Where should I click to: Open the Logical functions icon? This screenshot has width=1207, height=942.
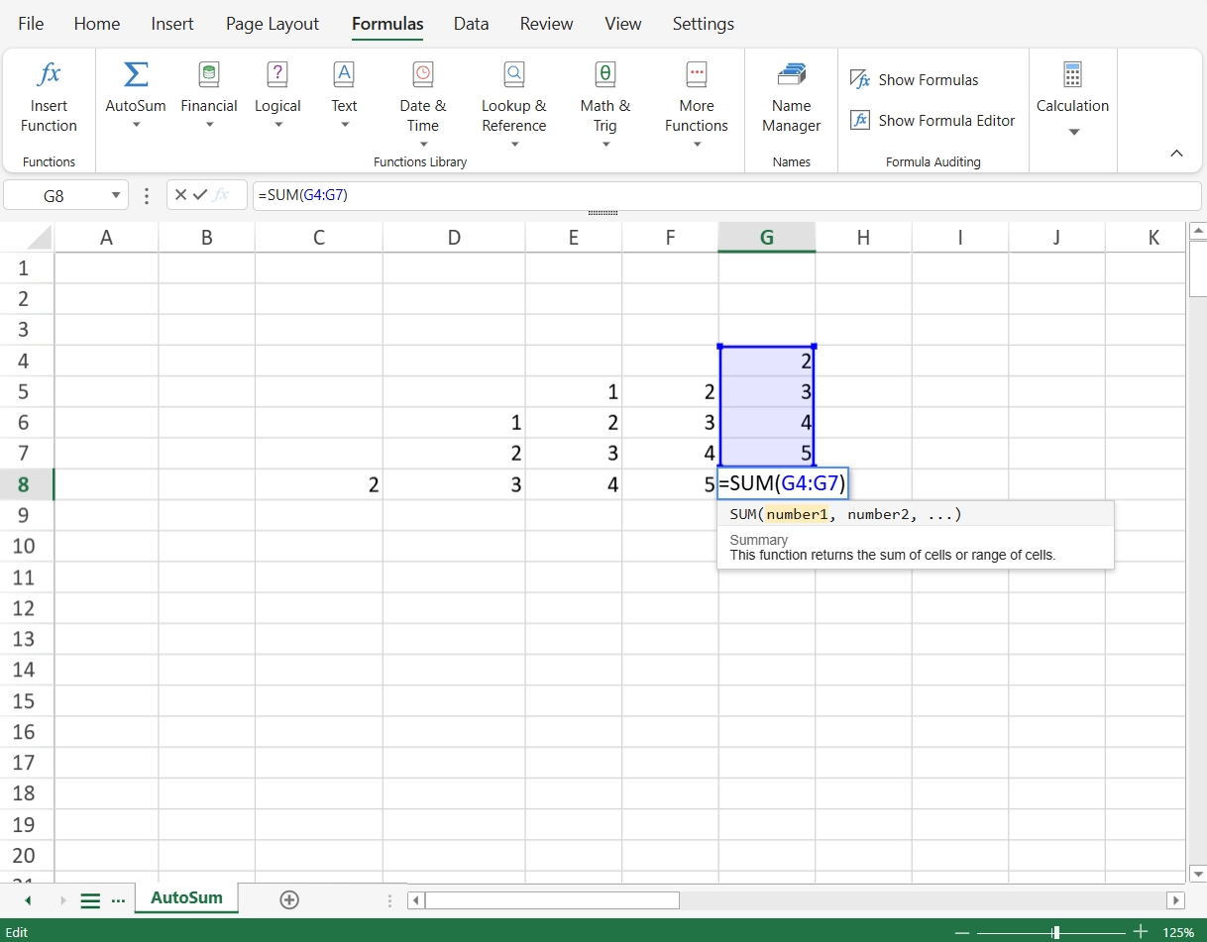coord(277,75)
